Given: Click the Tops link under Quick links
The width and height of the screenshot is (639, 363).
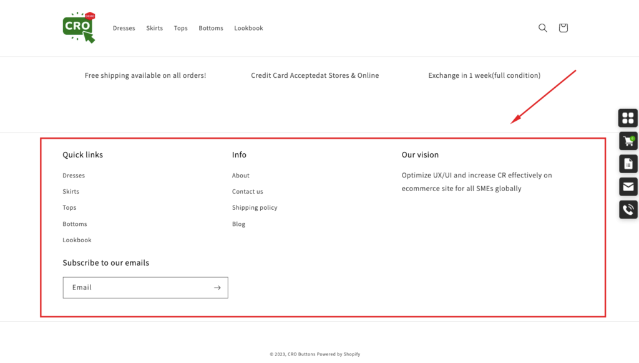Looking at the screenshot, I should coord(69,208).
